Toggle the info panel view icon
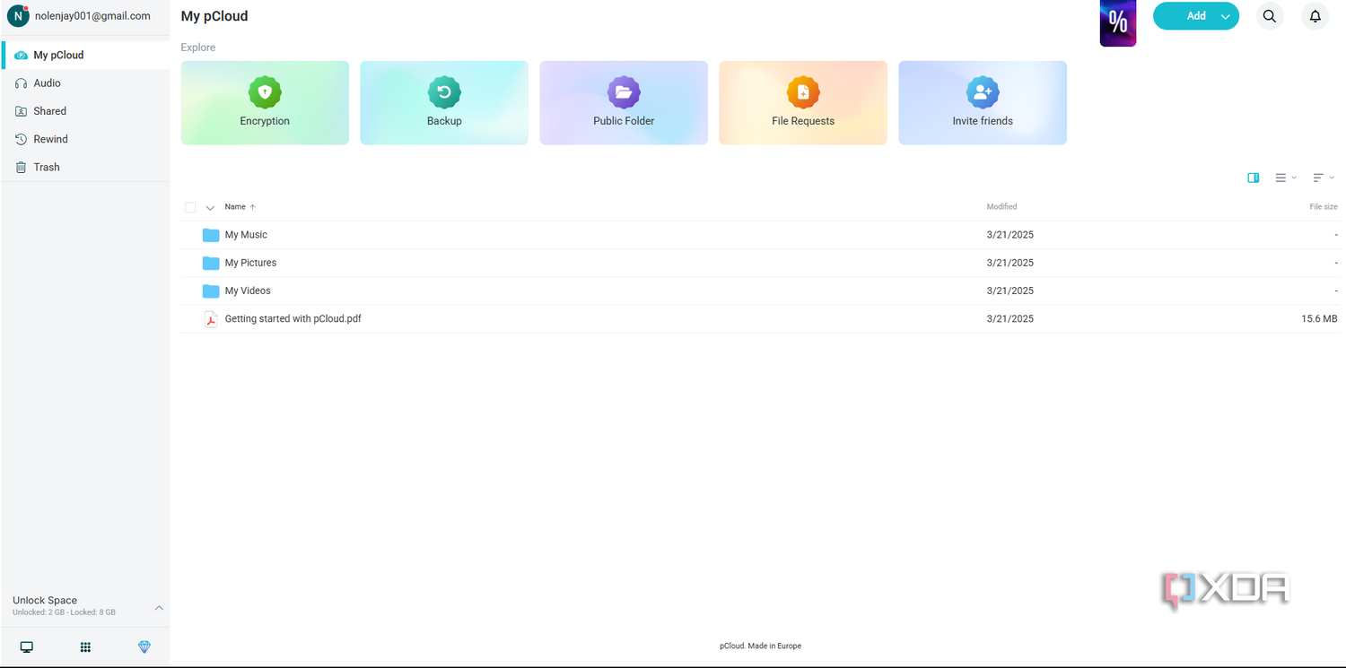This screenshot has width=1346, height=668. coord(1254,178)
